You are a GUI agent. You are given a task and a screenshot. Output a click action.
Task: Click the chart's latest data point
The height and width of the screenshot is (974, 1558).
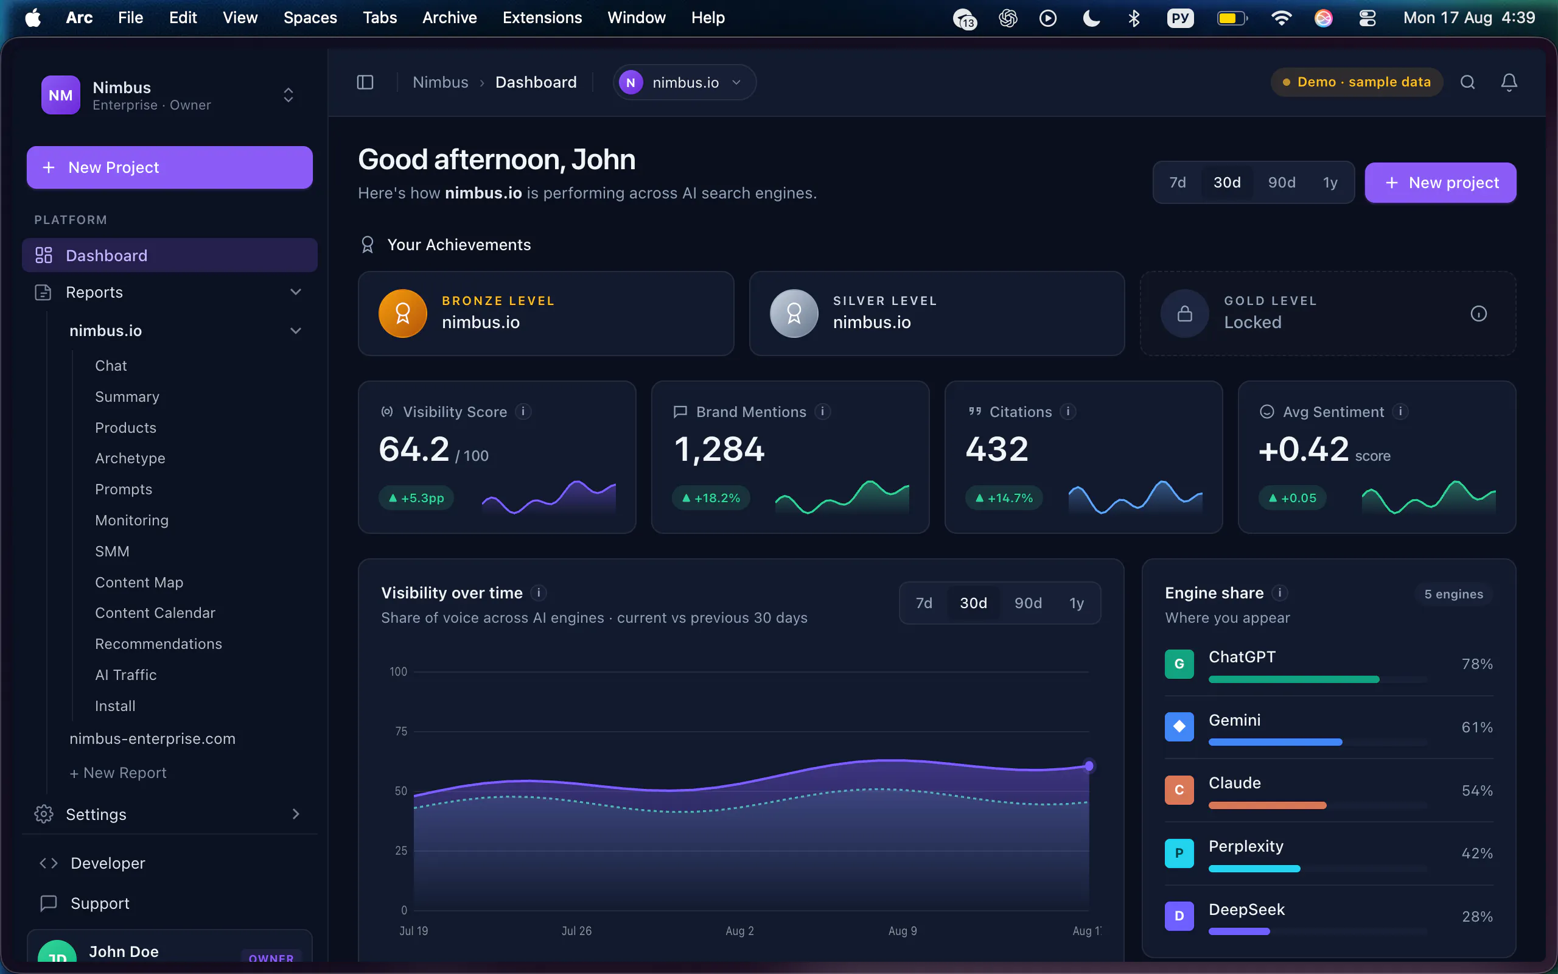(1089, 766)
